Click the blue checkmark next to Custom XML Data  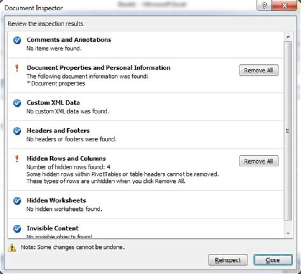click(x=17, y=103)
